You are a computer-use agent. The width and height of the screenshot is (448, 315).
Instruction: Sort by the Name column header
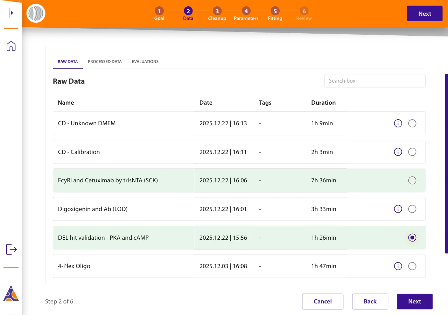(x=66, y=103)
